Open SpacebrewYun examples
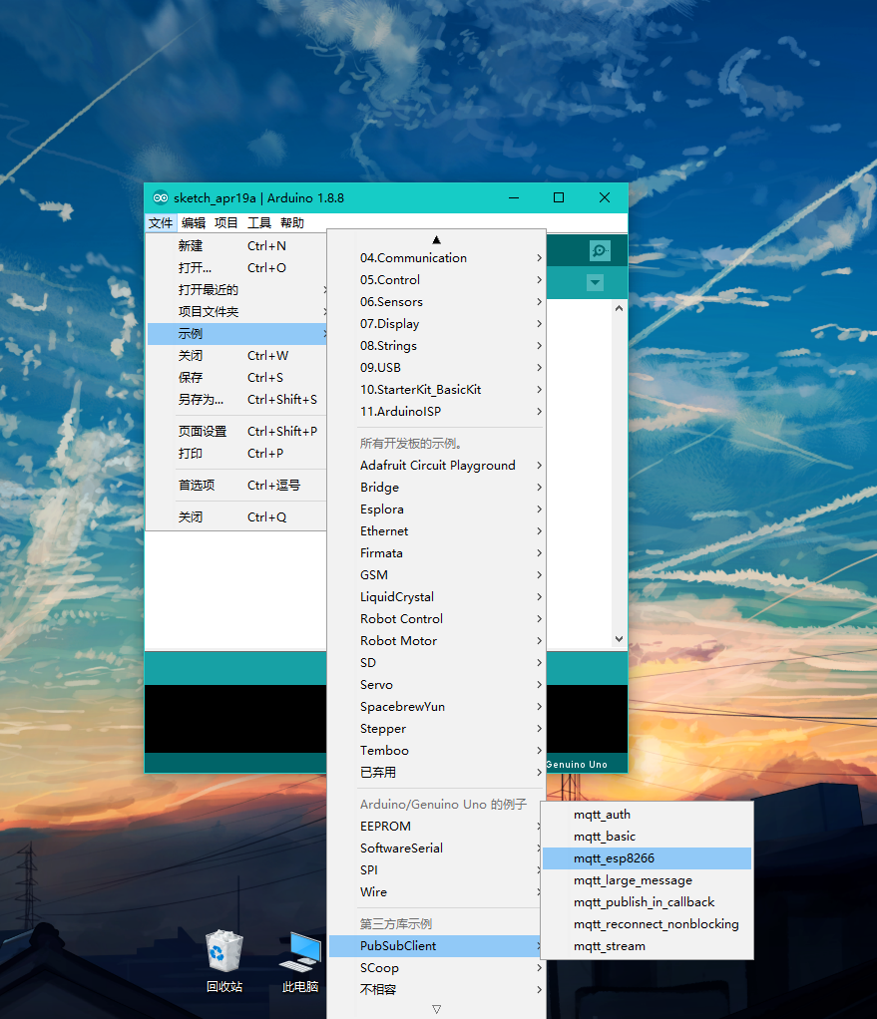Image resolution: width=877 pixels, height=1019 pixels. (436, 706)
